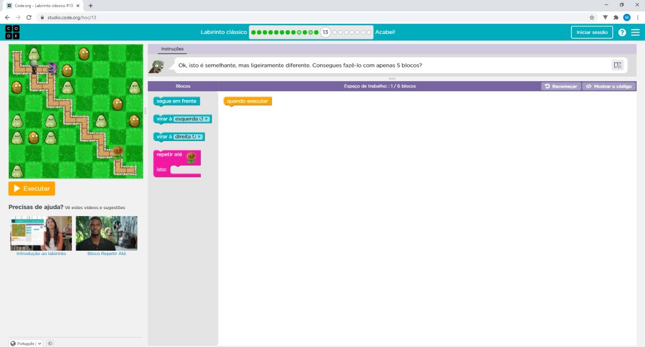Screen dimensions: 645x347
Task: Open the Bloco Repetir Até video thumbnail
Action: click(106, 233)
